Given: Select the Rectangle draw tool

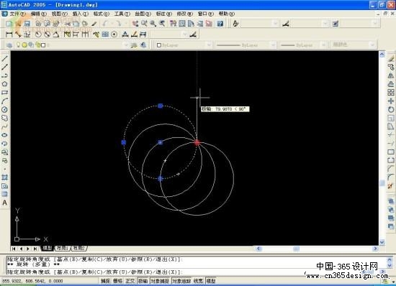Looking at the screenshot, I should click(x=4, y=93).
